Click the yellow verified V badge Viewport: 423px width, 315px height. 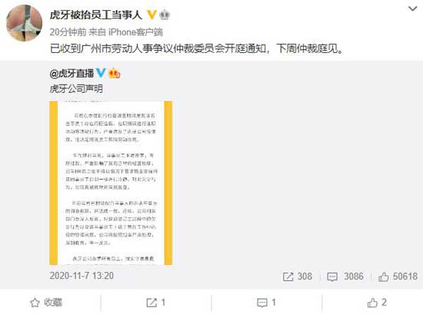[x=152, y=15]
